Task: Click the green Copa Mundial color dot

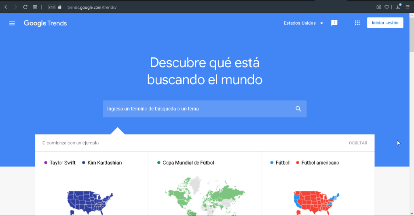Action: point(158,163)
